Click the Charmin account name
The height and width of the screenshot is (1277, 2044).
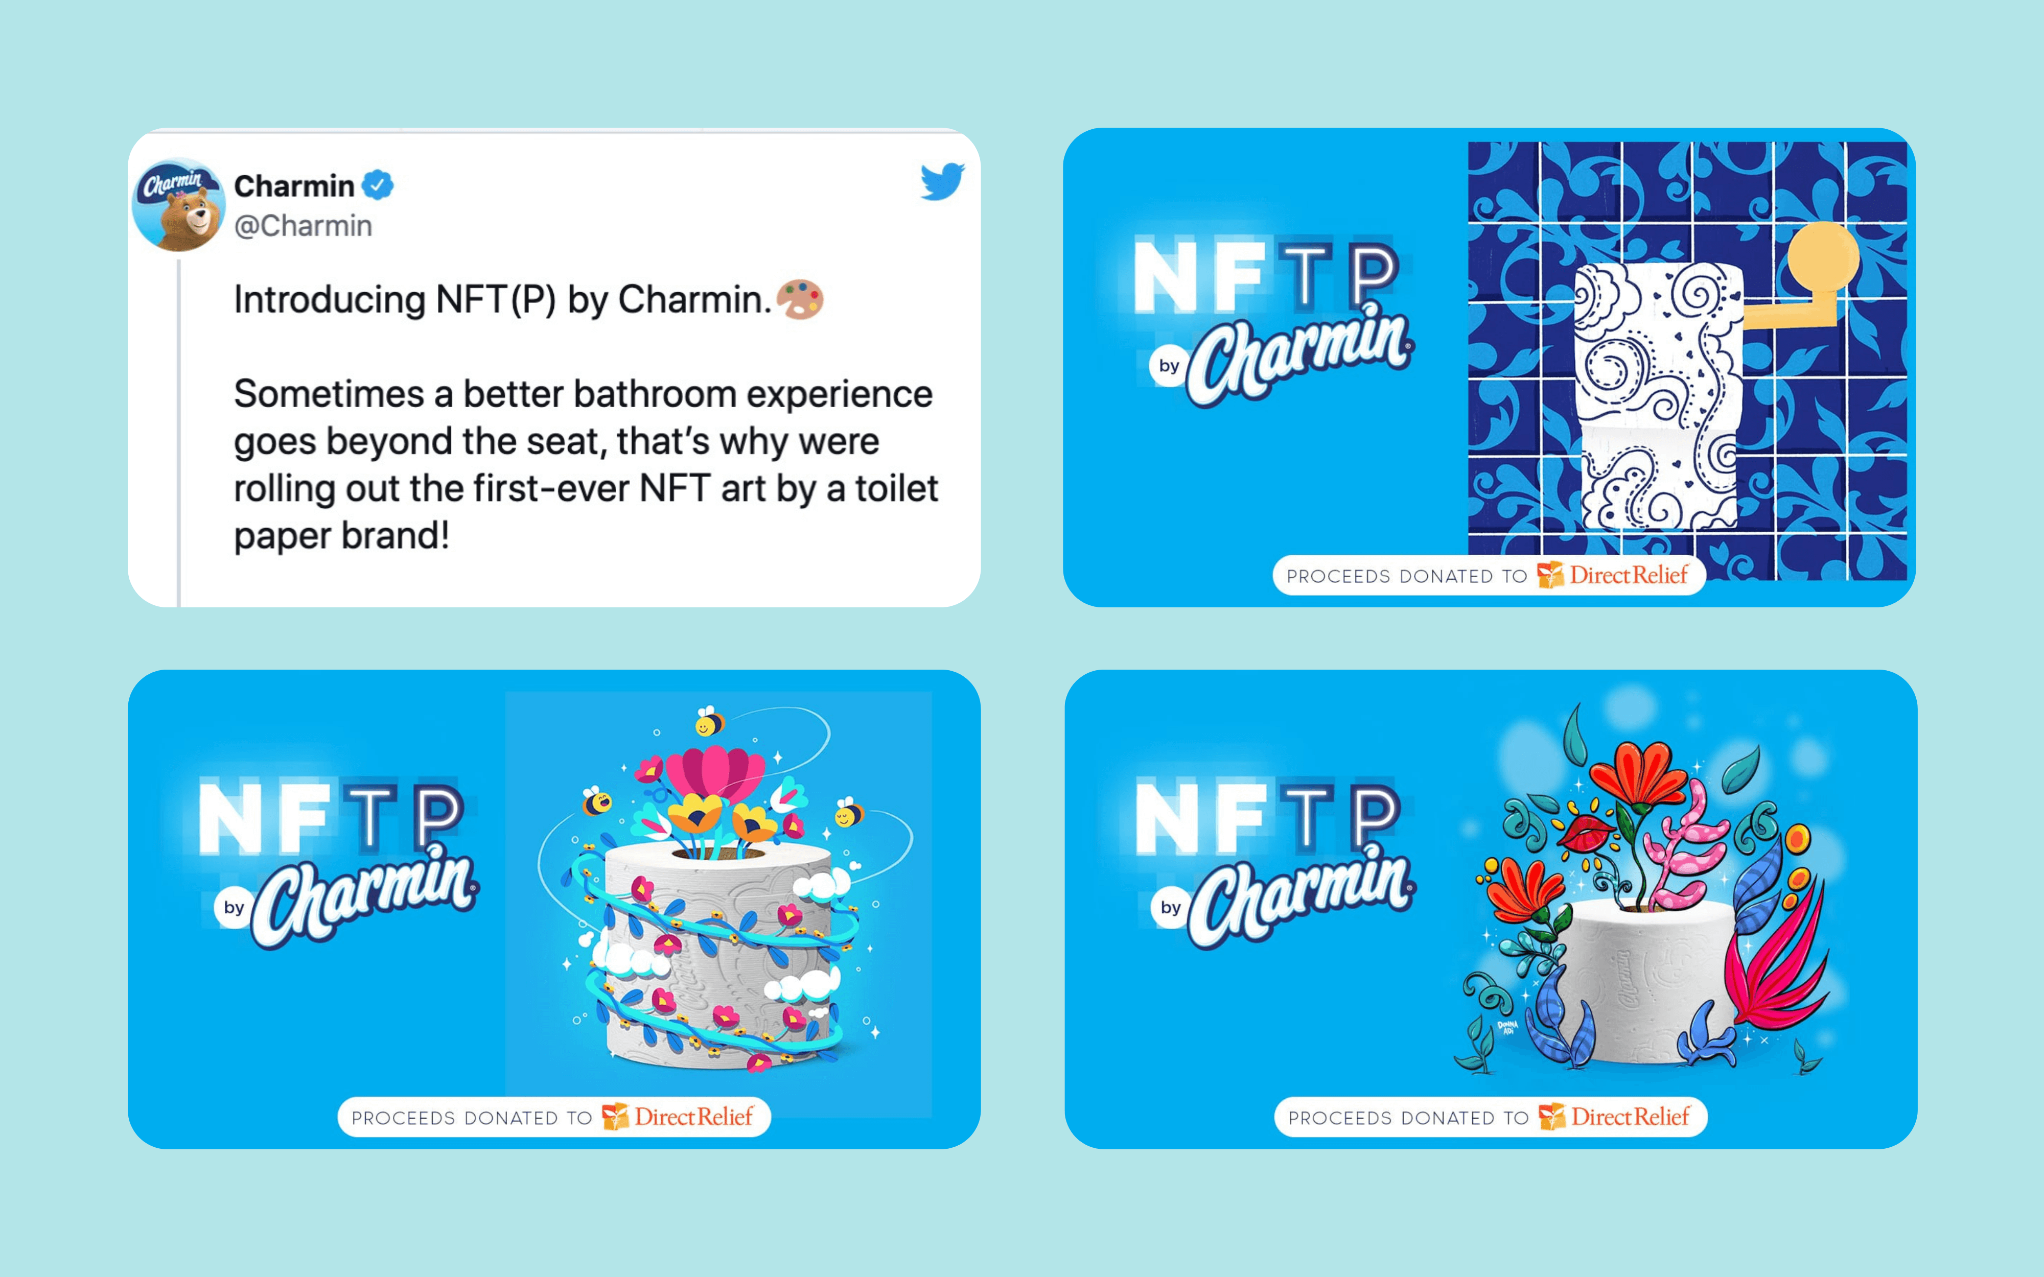coord(294,185)
